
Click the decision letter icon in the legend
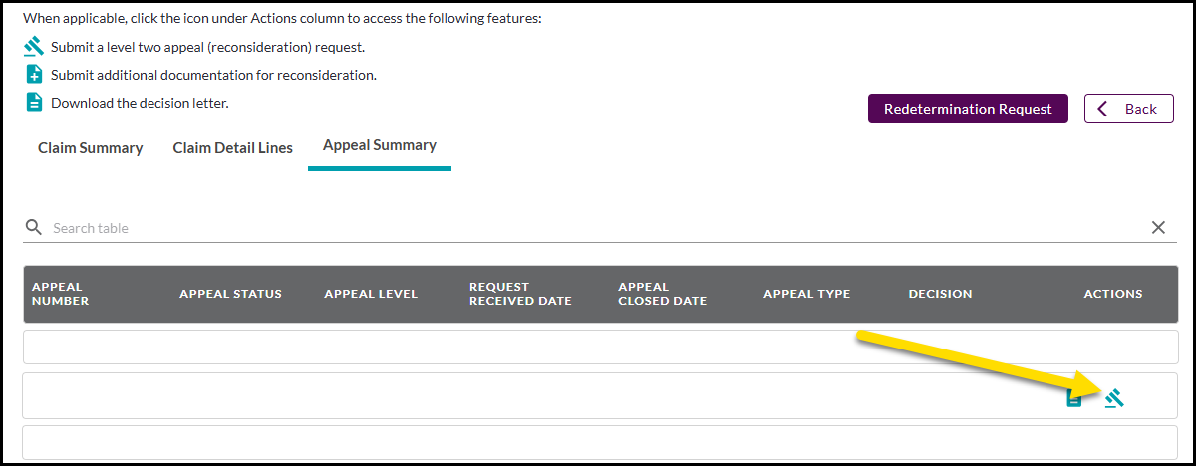coord(34,102)
